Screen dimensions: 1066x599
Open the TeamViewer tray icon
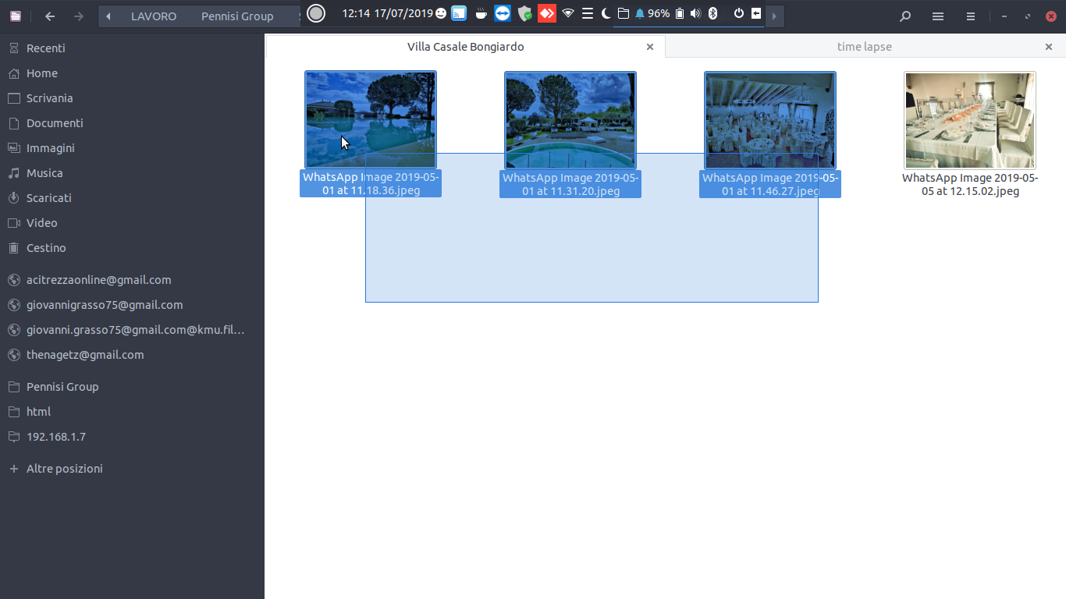[503, 13]
